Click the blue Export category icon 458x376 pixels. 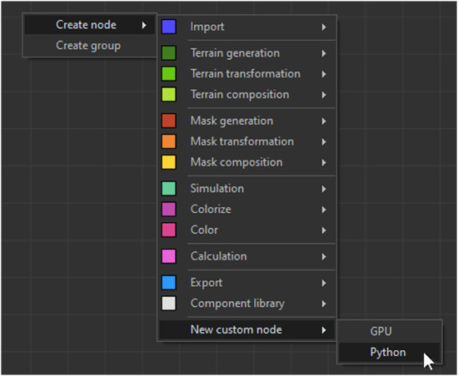point(168,283)
